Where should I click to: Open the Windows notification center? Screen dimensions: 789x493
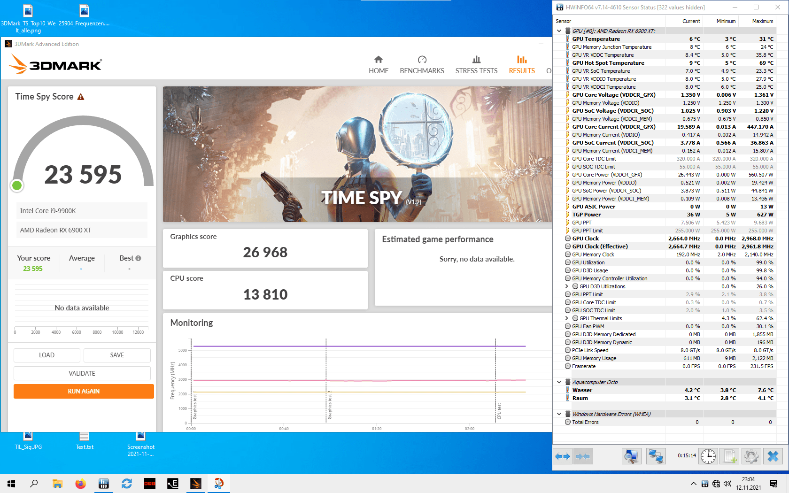(x=774, y=484)
